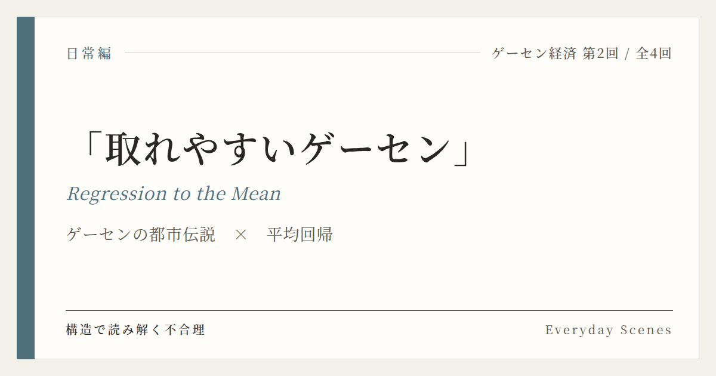Click the 構造で読み解く不合理 footer text
Screen dimensions: 716x376
[x=135, y=330]
